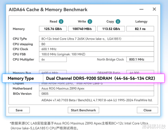Image resolution: width=168 pixels, height=132 pixels.
Task: Click the CPU Type field
Action: [96, 39]
